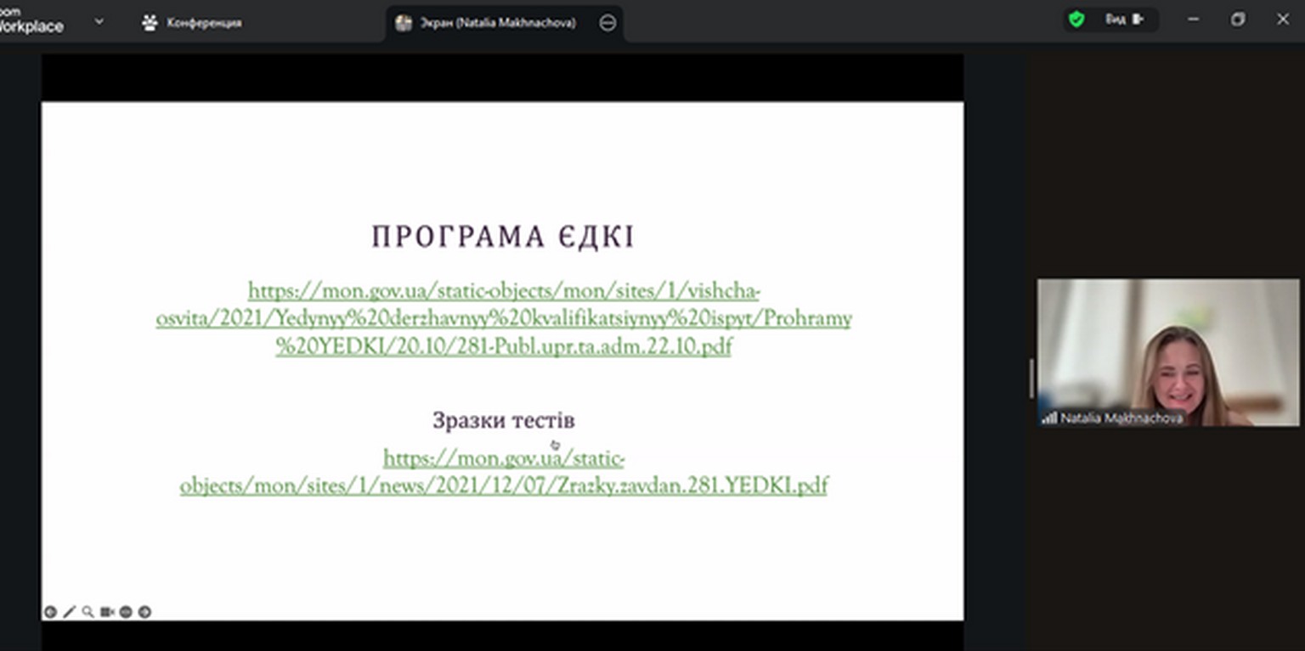Viewport: 1305px width, 651px height.
Task: Open the slide show more options icon
Action: [126, 612]
